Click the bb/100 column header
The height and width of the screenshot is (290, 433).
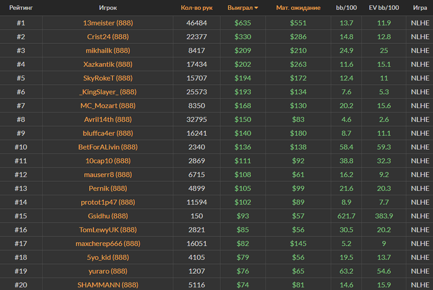(346, 7)
